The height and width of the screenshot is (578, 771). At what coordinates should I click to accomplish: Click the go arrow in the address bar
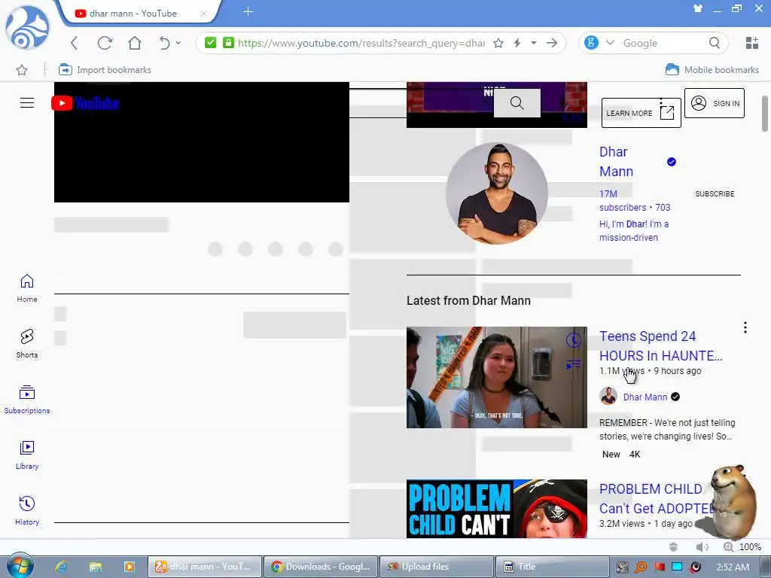552,43
